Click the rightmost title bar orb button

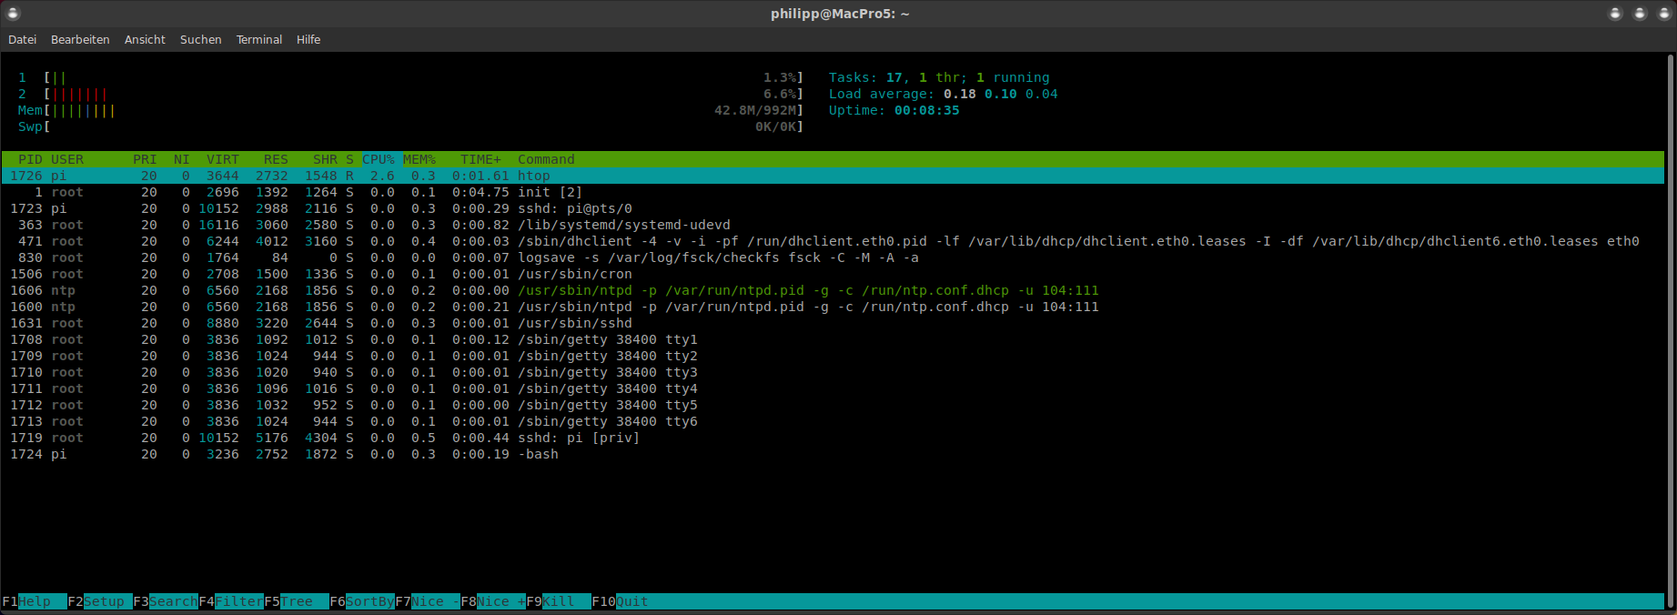[x=1663, y=14]
